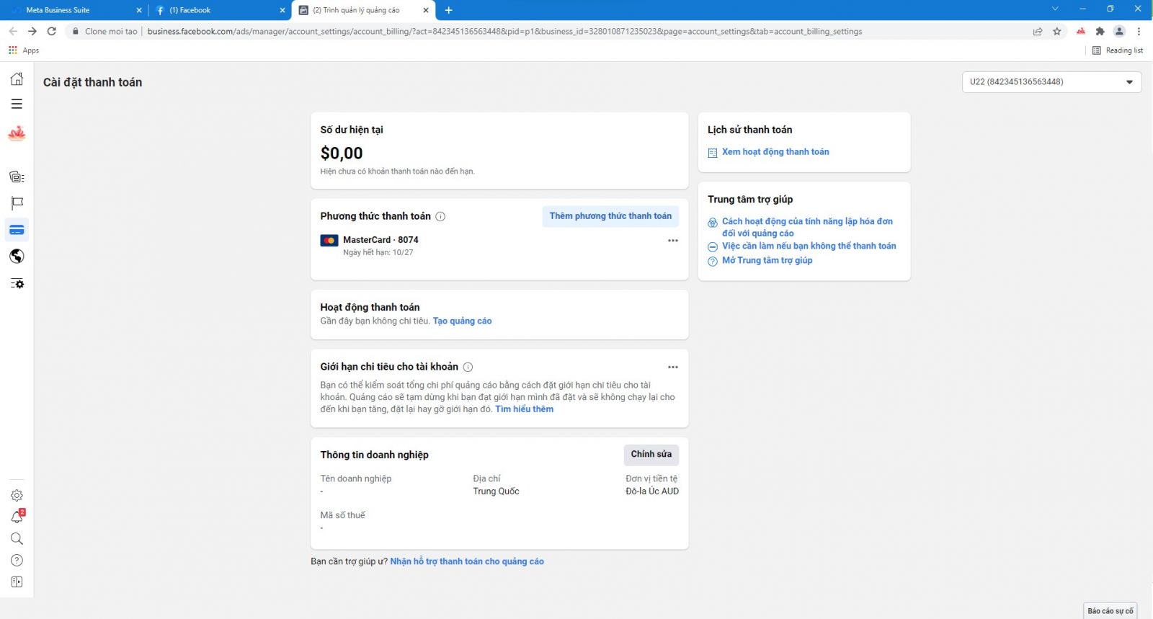
Task: Bookmark page with star icon
Action: (1057, 31)
